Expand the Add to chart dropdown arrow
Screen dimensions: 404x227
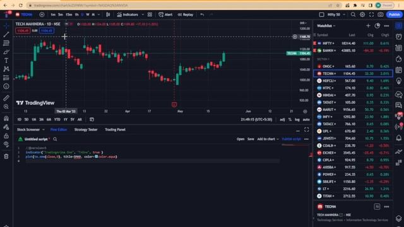coord(278,139)
